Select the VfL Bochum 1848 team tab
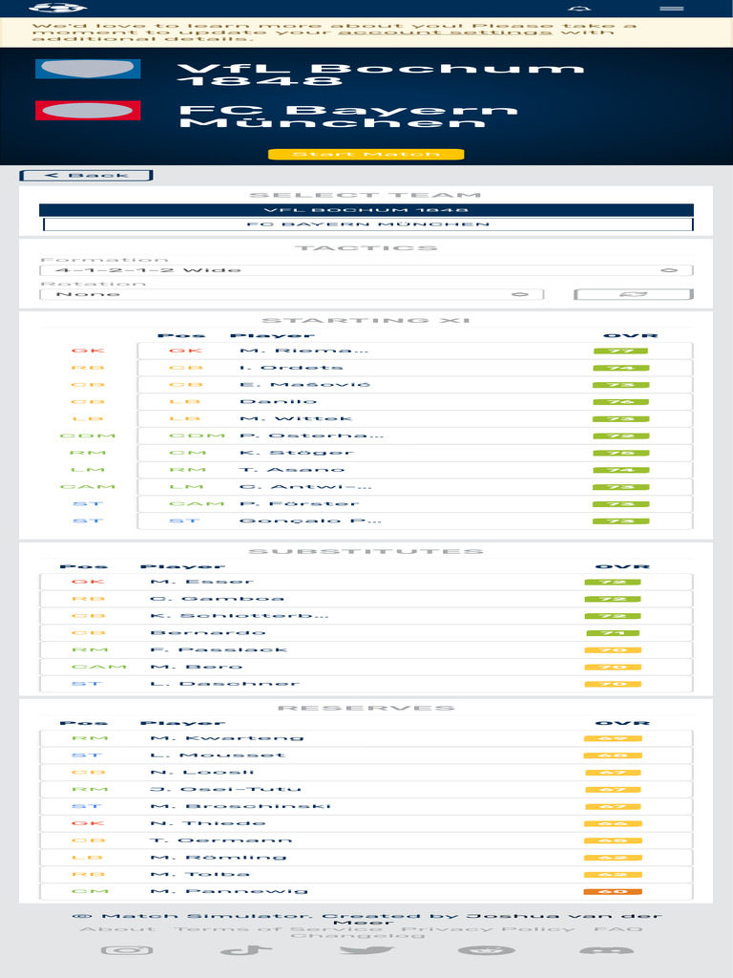The height and width of the screenshot is (978, 733). tap(366, 210)
